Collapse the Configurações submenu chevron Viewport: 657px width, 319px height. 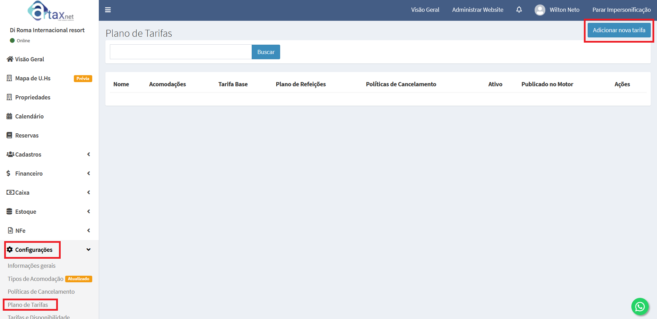[89, 249]
